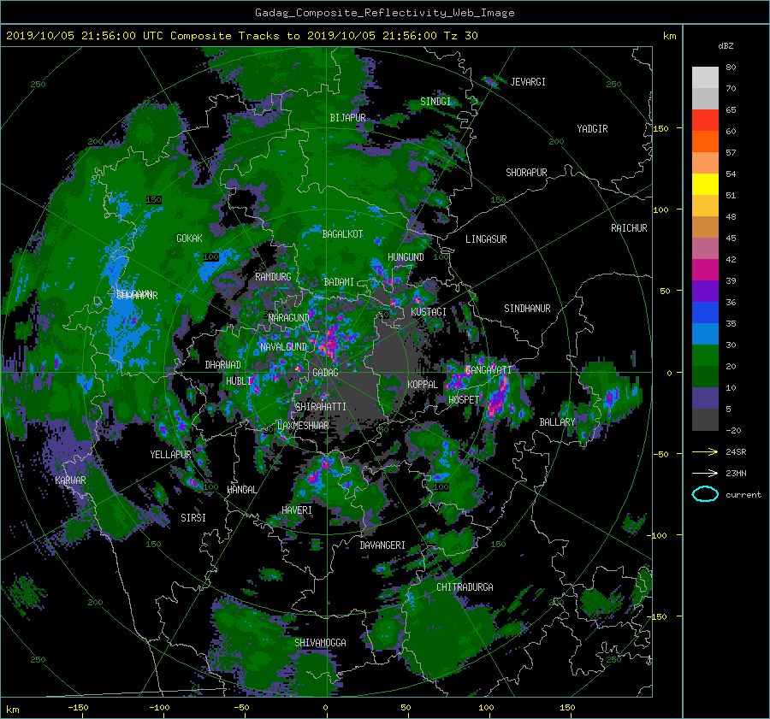Click the GANGAVATI city label
The image size is (770, 719).
pos(489,370)
